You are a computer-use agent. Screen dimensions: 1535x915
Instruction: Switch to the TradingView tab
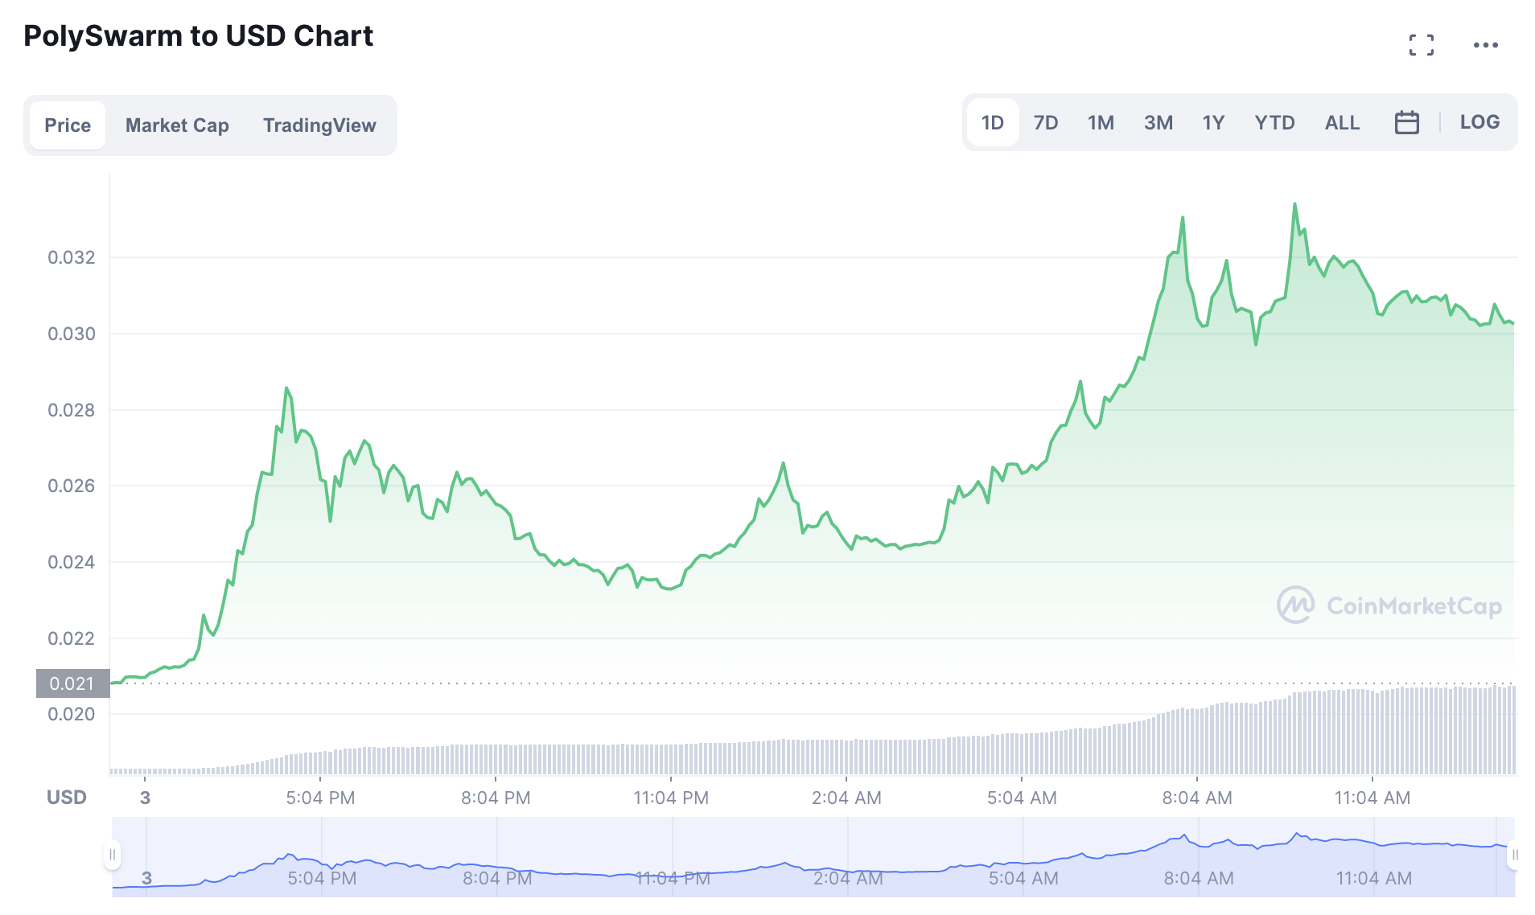[x=319, y=125]
